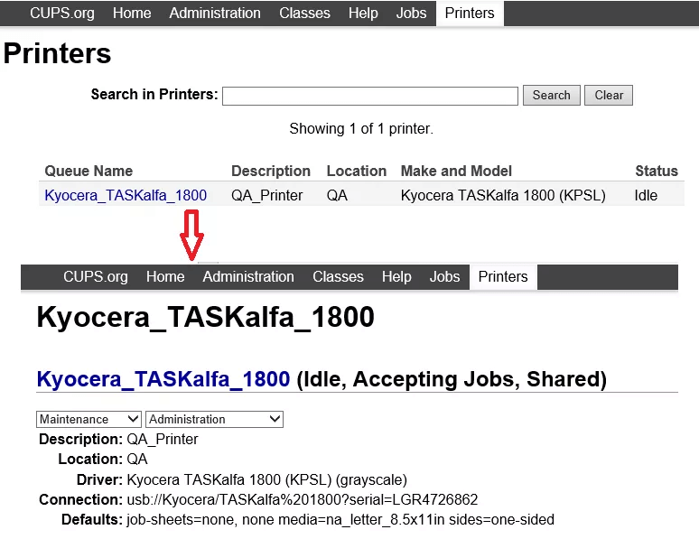Click the Description column header

tap(271, 171)
